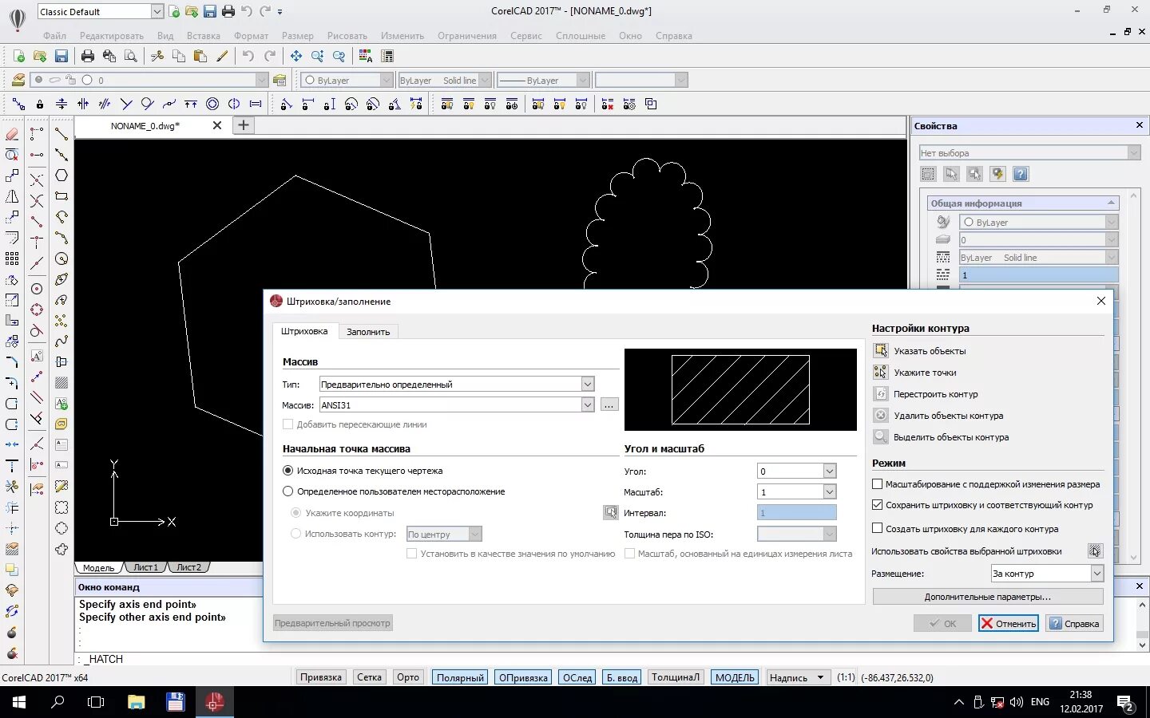
Task: Select 'Исходная точка текущего чертежа' radio option
Action: pos(288,471)
